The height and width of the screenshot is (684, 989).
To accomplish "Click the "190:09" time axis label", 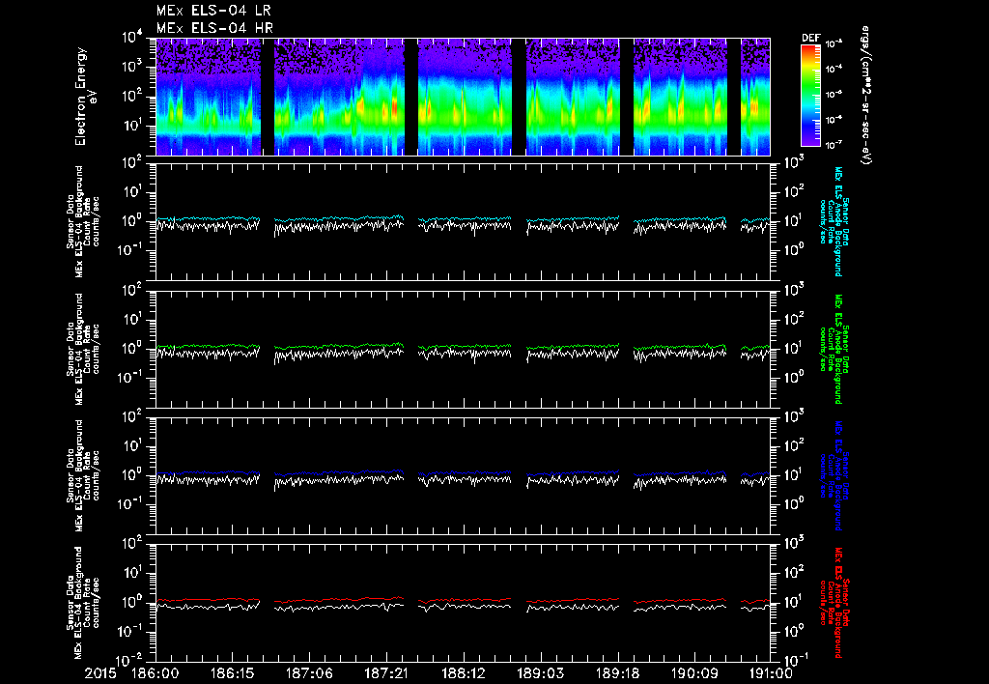I will pos(693,673).
